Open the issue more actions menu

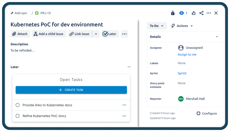coord(209,13)
